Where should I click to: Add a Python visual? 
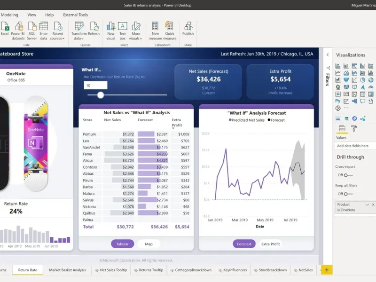click(338, 101)
